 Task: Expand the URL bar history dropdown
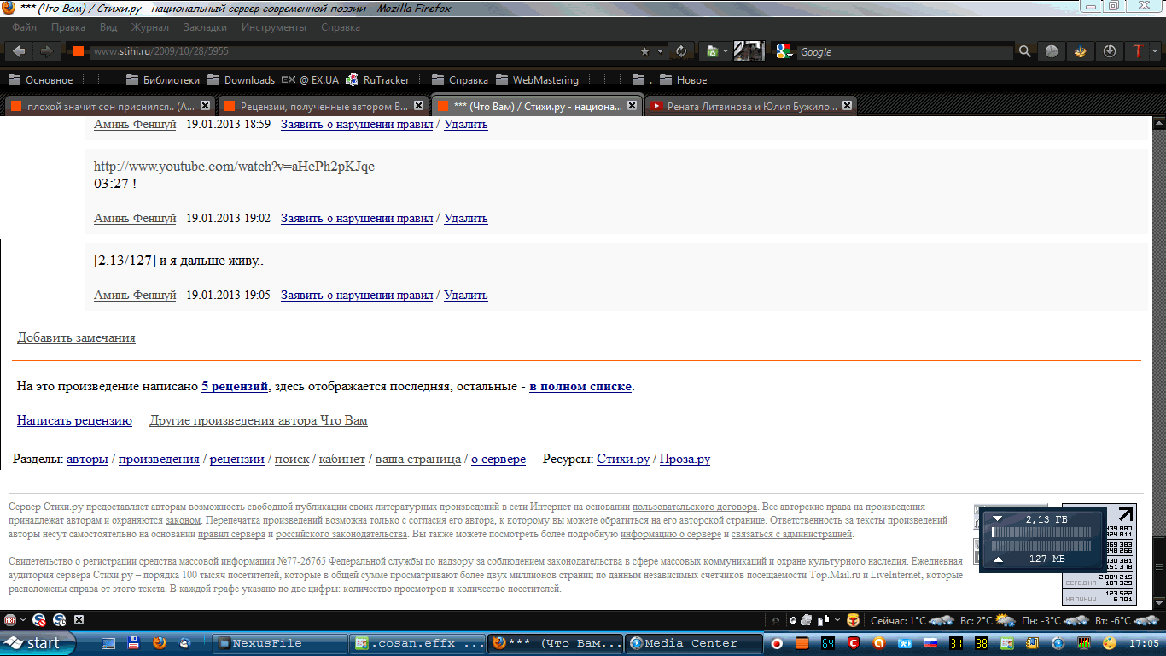point(662,51)
